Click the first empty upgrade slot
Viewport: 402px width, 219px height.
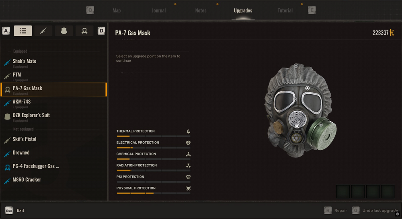(x=343, y=192)
